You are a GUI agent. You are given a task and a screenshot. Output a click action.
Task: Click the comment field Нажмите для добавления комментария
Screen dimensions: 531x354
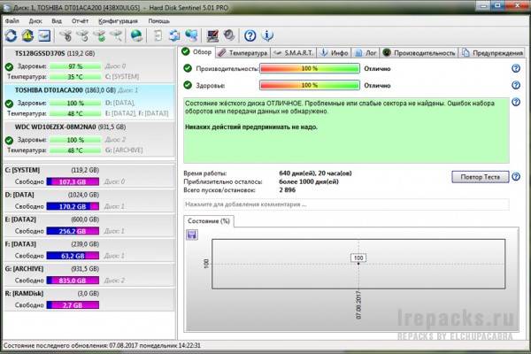click(346, 204)
